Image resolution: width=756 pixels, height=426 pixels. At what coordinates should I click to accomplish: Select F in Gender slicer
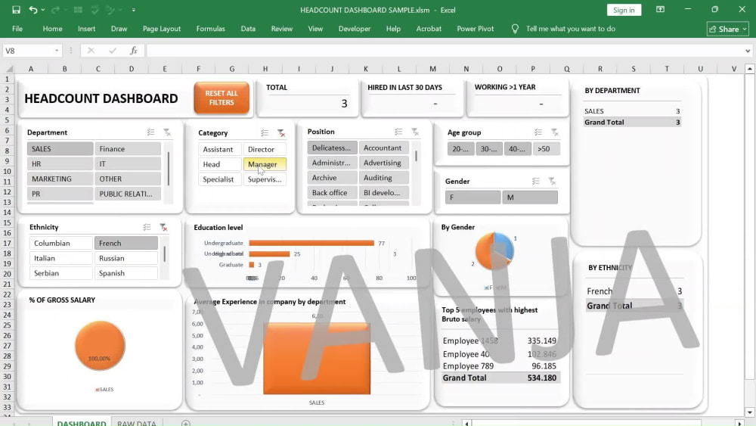coord(473,197)
